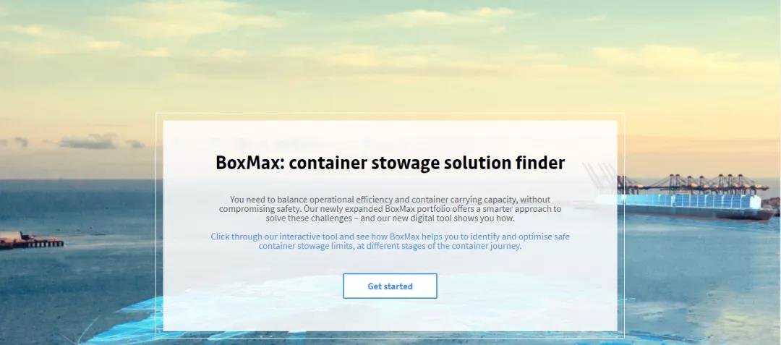Click the sky area above the dialog panel
The width and height of the screenshot is (781, 345).
point(390,55)
